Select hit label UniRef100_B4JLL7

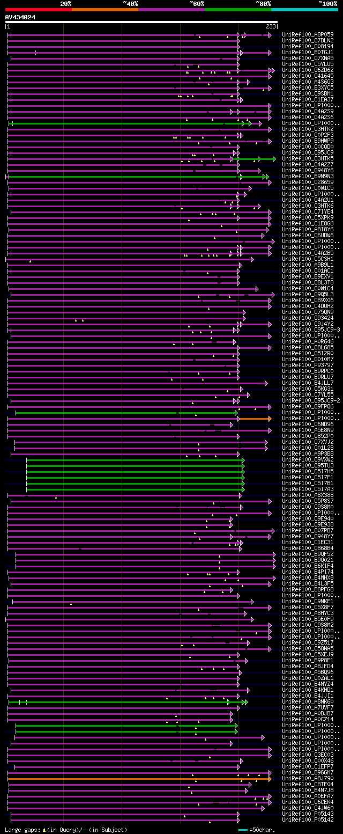(308, 383)
